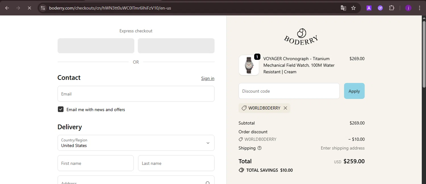Focus the Last name field
The height and width of the screenshot is (184, 426).
[x=176, y=163]
